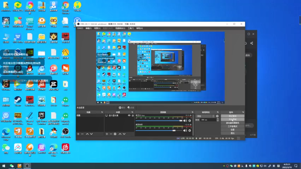The height and width of the screenshot is (169, 301).
Task: Click the 时长 duration field showing 300 ms
Action: [208, 120]
